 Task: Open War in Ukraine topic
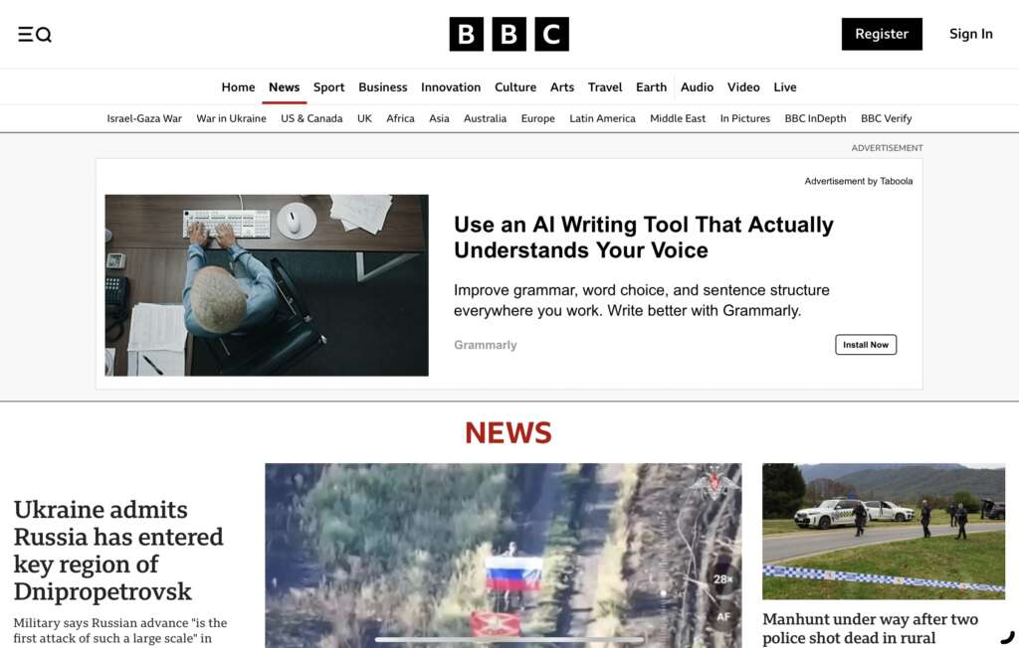231,119
